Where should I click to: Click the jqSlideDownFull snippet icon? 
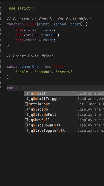26,125
